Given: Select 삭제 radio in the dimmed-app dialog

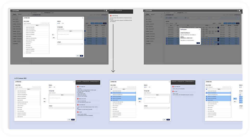Looking at the screenshot, I should [62, 23].
